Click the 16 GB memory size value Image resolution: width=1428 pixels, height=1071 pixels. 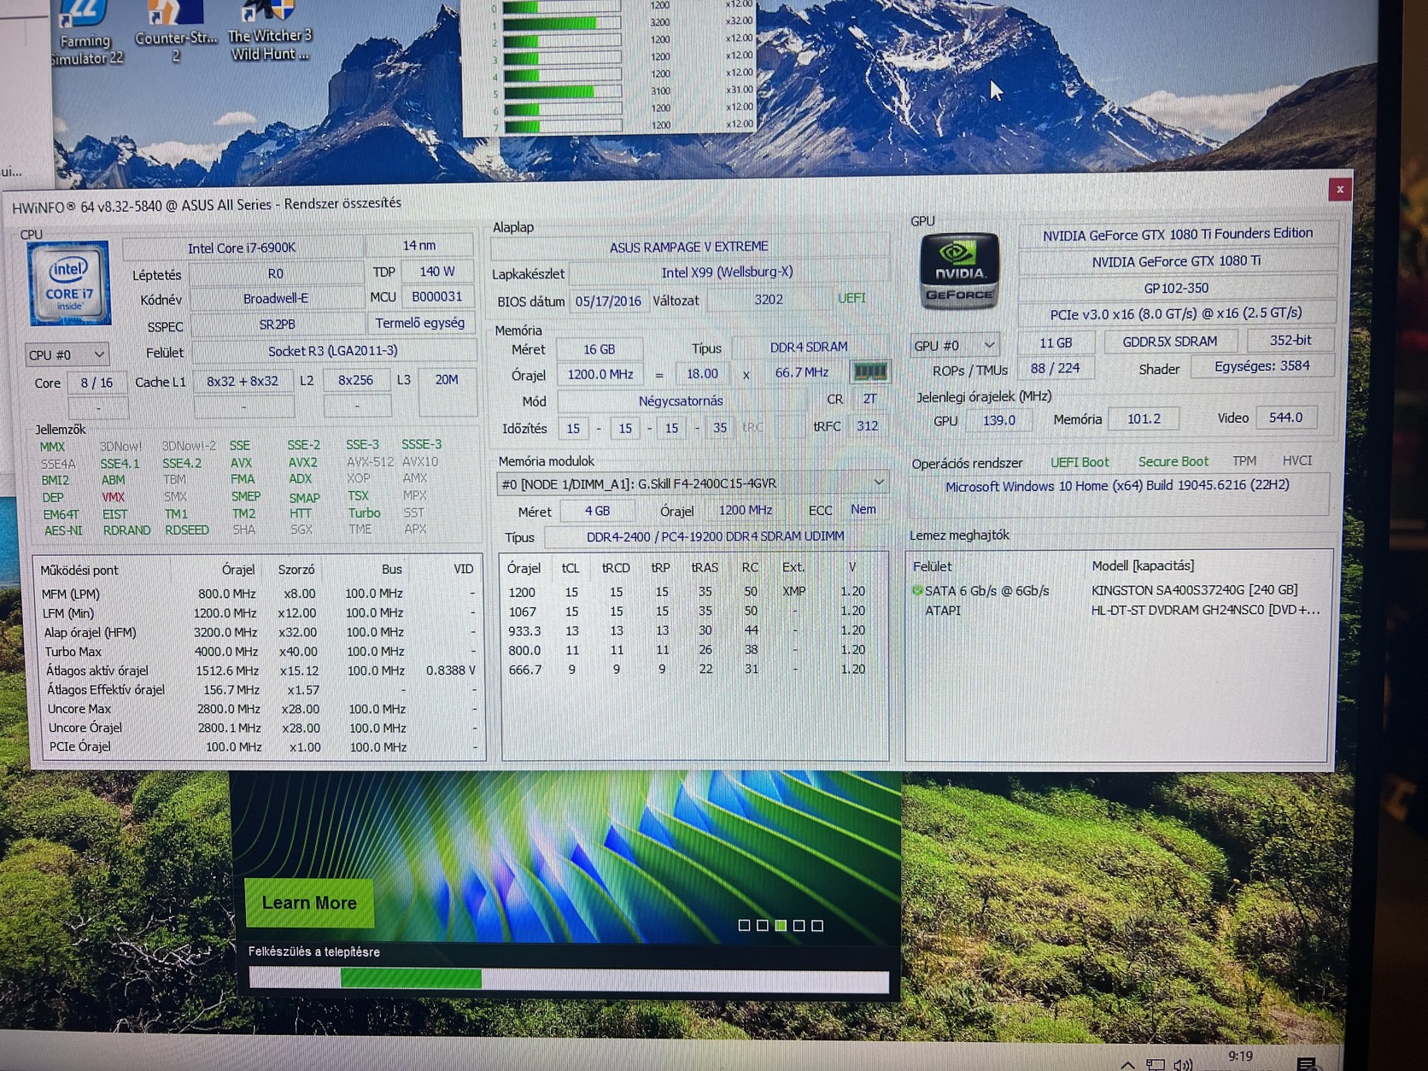click(x=599, y=349)
